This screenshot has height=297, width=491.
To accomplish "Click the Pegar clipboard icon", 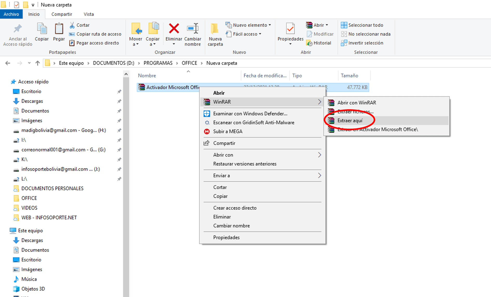I will 59,29.
